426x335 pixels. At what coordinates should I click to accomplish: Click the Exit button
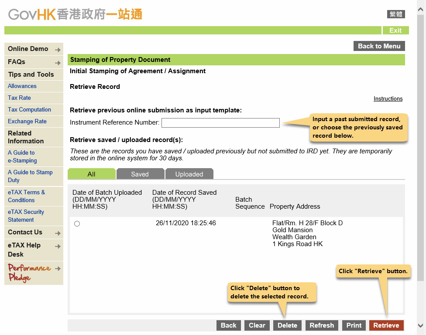pyautogui.click(x=395, y=30)
